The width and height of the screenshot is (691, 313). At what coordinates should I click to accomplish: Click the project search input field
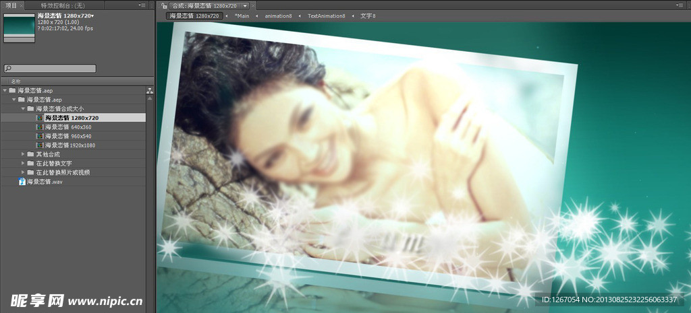pos(54,69)
